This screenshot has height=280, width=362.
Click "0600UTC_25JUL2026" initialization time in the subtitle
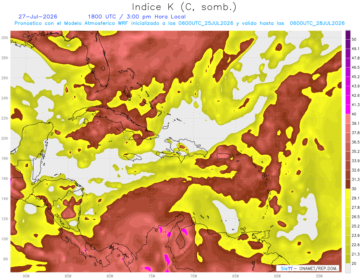coord(206,23)
